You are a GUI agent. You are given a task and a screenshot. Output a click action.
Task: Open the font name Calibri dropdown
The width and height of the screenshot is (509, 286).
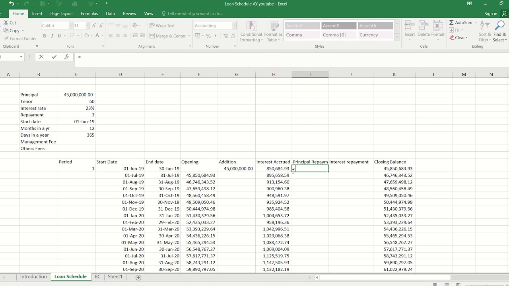coord(71,25)
